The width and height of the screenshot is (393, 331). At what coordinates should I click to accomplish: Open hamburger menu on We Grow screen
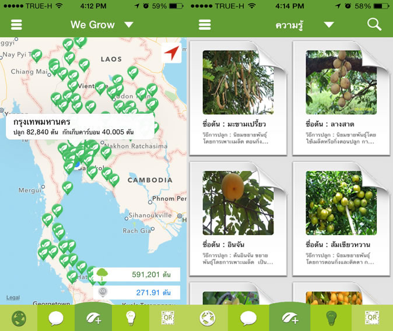[x=16, y=25]
